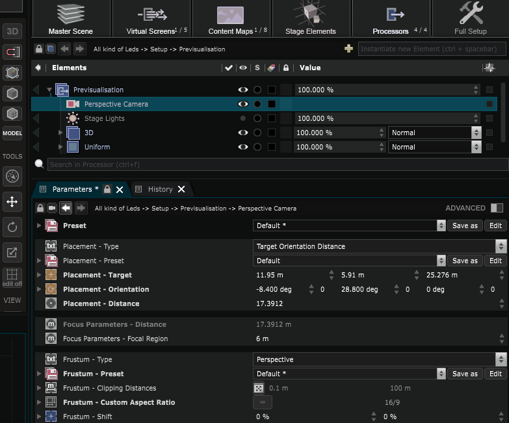Click the paint bucket column header icon
509x423 pixels.
(271, 68)
